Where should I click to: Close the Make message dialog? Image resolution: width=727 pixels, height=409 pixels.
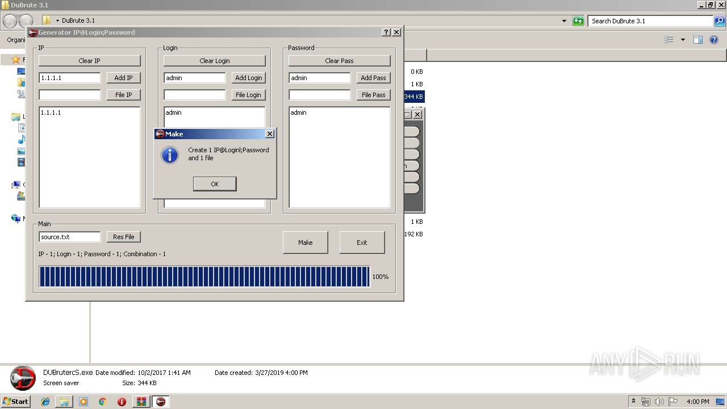(x=270, y=133)
